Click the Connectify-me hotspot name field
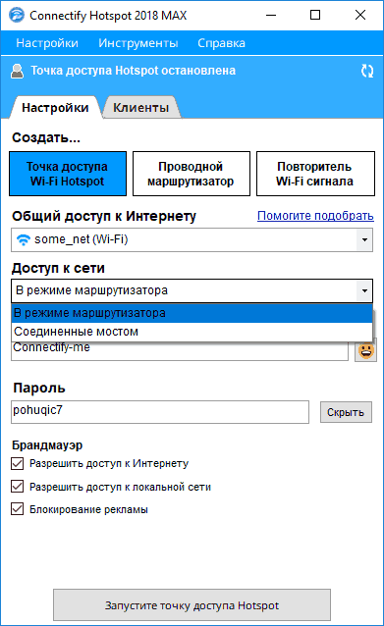The width and height of the screenshot is (384, 626). click(180, 351)
